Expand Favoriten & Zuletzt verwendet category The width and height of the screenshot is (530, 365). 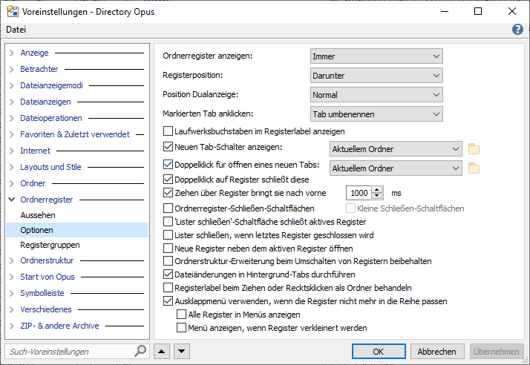coord(12,134)
